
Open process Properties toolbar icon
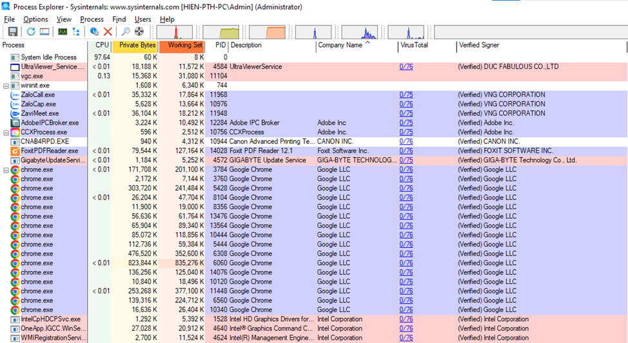point(95,32)
